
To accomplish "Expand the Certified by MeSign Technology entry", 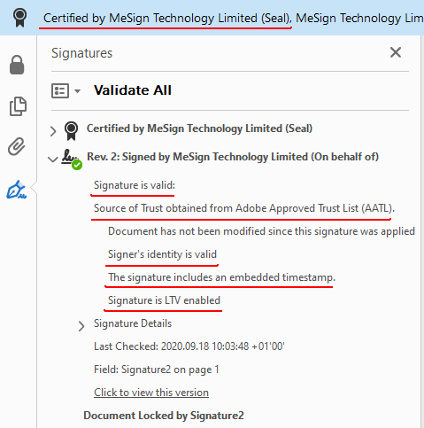I will point(53,131).
